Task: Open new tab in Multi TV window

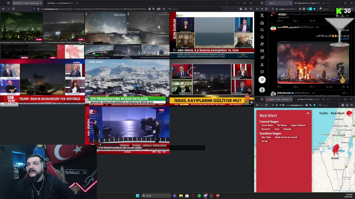Action: coord(77,3)
